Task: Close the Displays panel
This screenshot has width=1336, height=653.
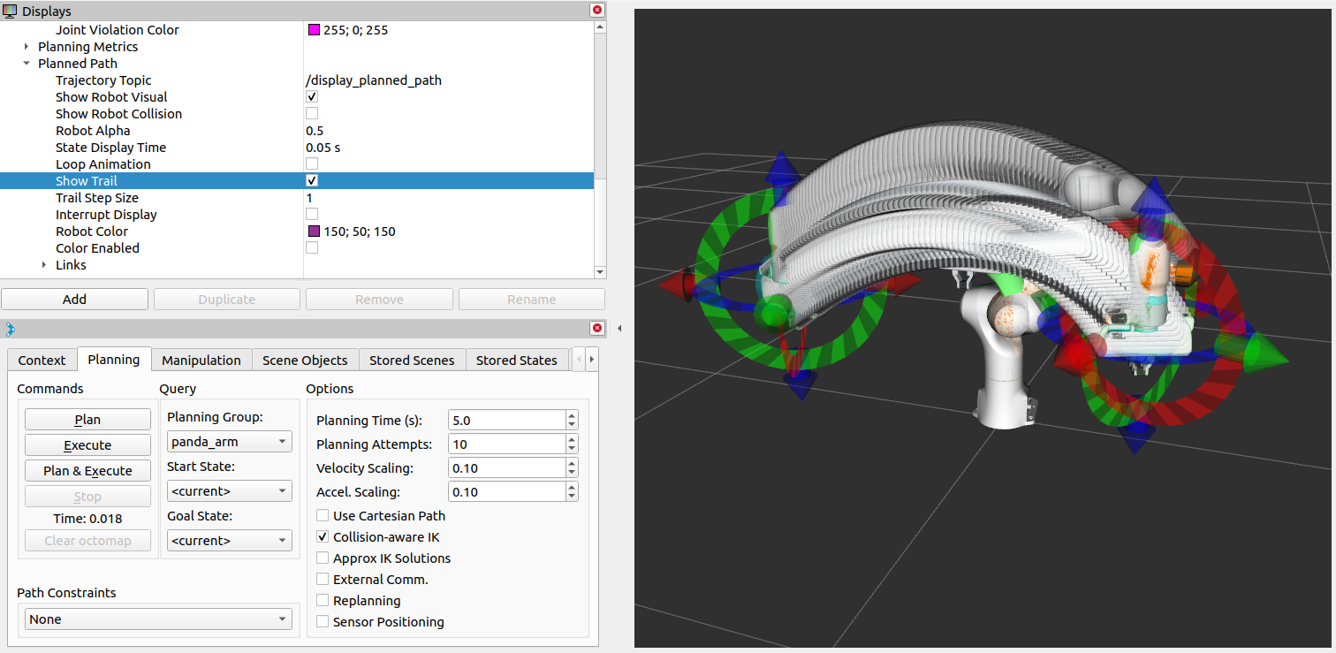Action: click(597, 11)
